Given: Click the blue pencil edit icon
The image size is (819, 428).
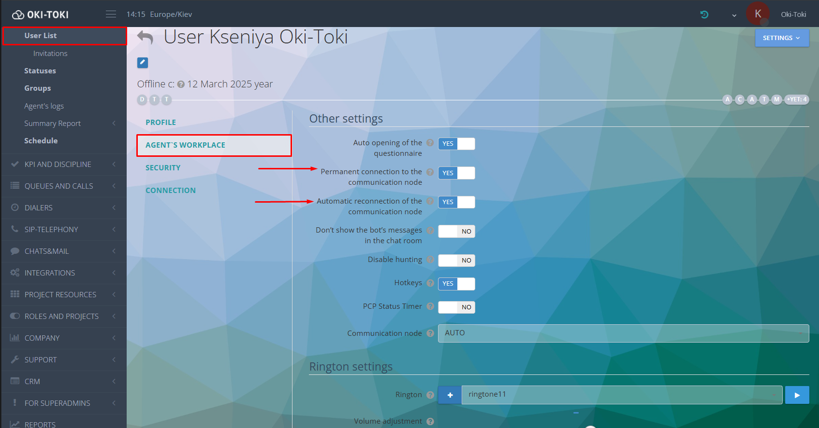Looking at the screenshot, I should 143,63.
